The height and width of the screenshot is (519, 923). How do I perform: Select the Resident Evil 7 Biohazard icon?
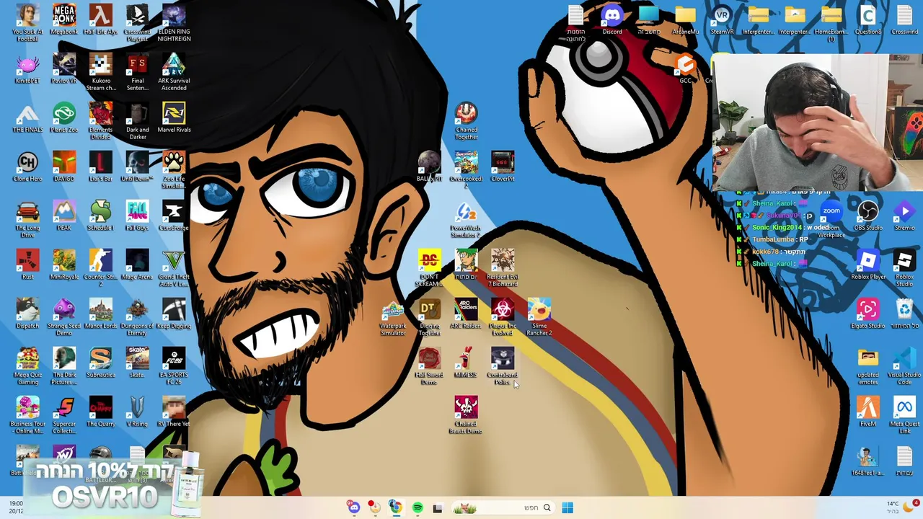pos(503,268)
